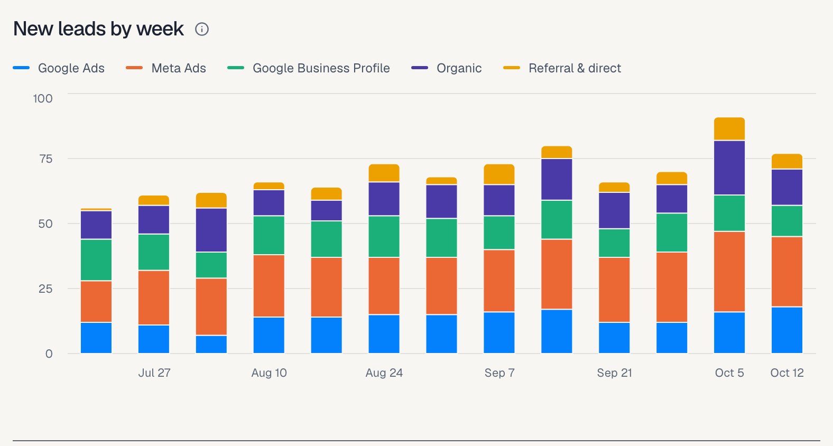Screen dimensions: 833x446
Task: Click the 25 y-axis value
Action: tap(45, 289)
